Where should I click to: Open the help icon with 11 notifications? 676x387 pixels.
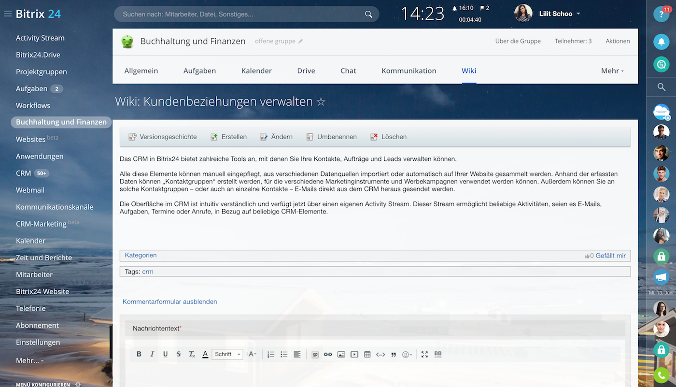tap(662, 14)
